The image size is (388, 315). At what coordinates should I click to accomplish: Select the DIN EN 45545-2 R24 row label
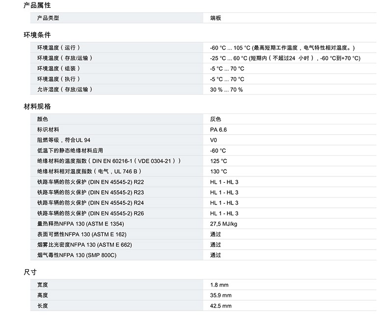(90, 202)
